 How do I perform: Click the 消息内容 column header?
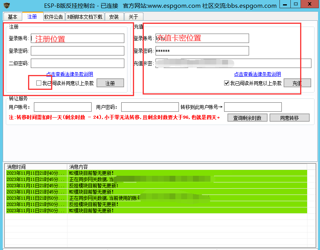[187, 167]
